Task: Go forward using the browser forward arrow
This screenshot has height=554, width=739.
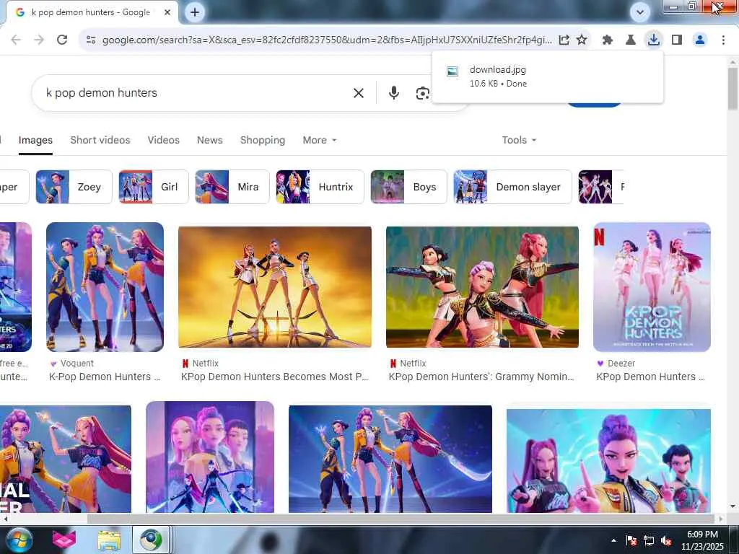Action: pyautogui.click(x=39, y=40)
